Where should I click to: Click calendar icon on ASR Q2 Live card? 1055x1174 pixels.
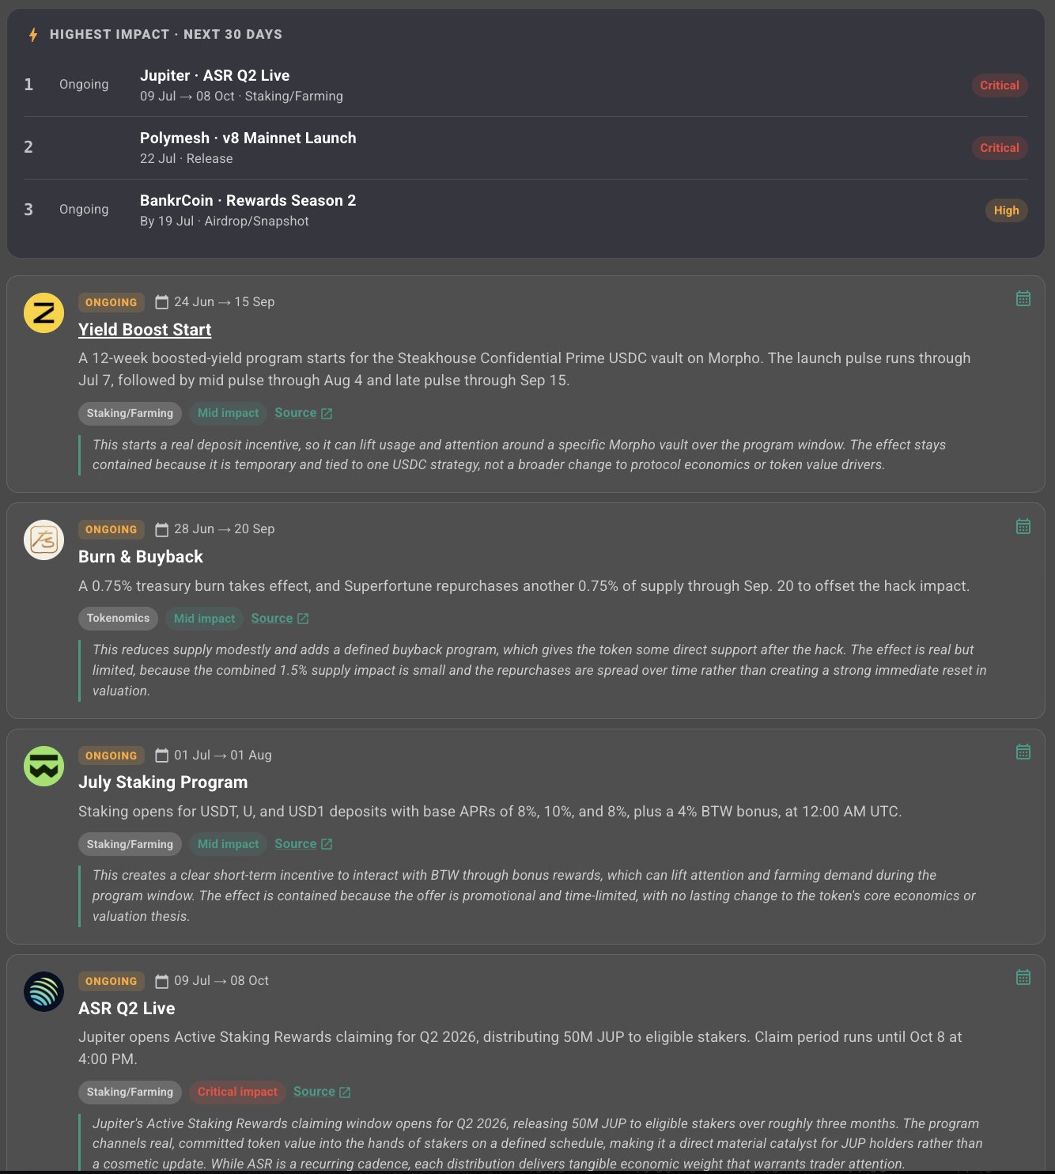[1023, 977]
